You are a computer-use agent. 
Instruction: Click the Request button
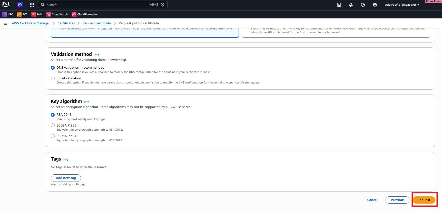click(x=424, y=200)
